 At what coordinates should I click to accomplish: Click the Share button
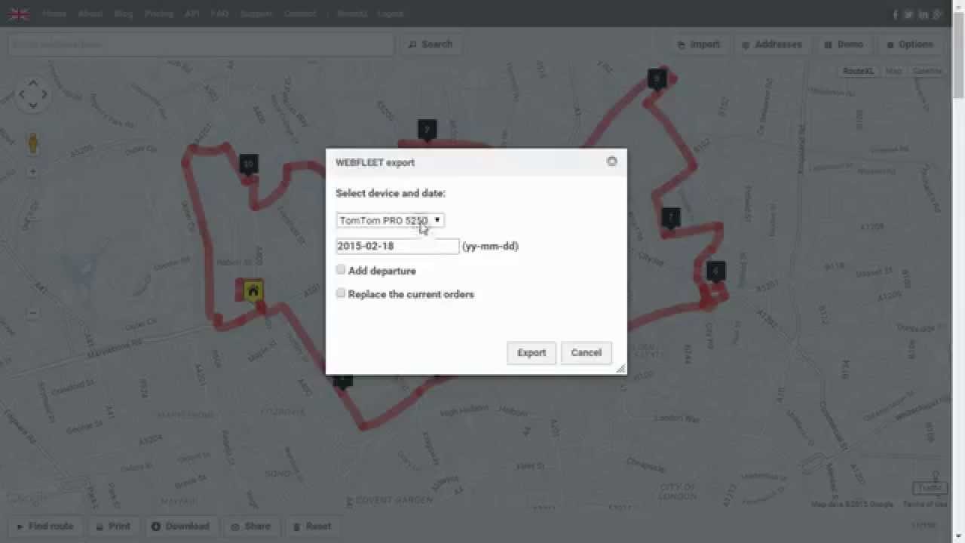[251, 526]
